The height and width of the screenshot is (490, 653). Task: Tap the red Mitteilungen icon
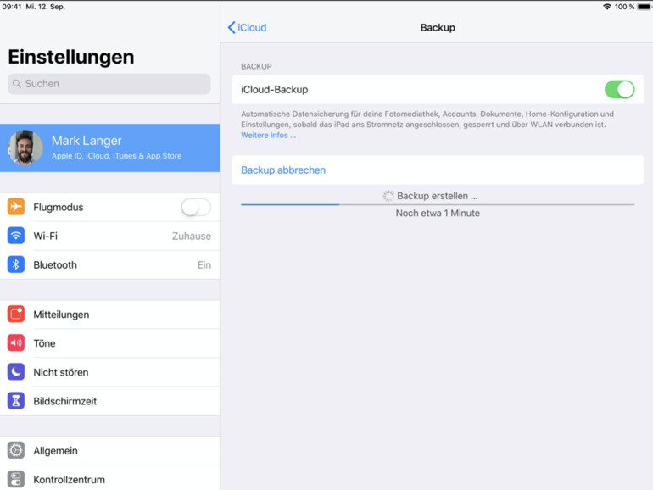(x=16, y=315)
